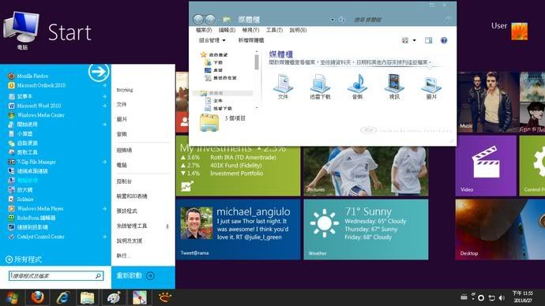Select 桌面 Desktop favorite in navigation tree
The image size is (545, 306).
214,70
